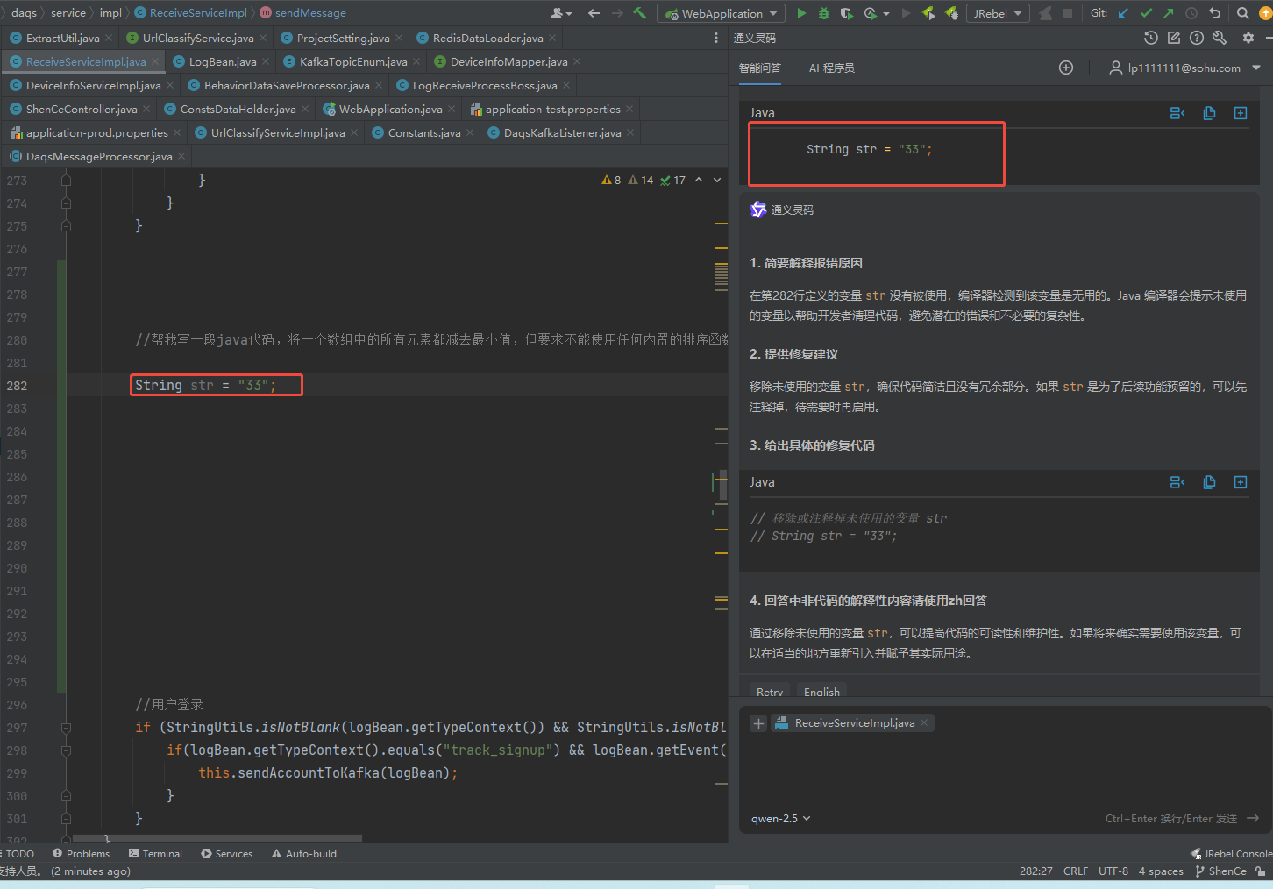
Task: Click UTF-8 encoding in status bar
Action: [1113, 871]
